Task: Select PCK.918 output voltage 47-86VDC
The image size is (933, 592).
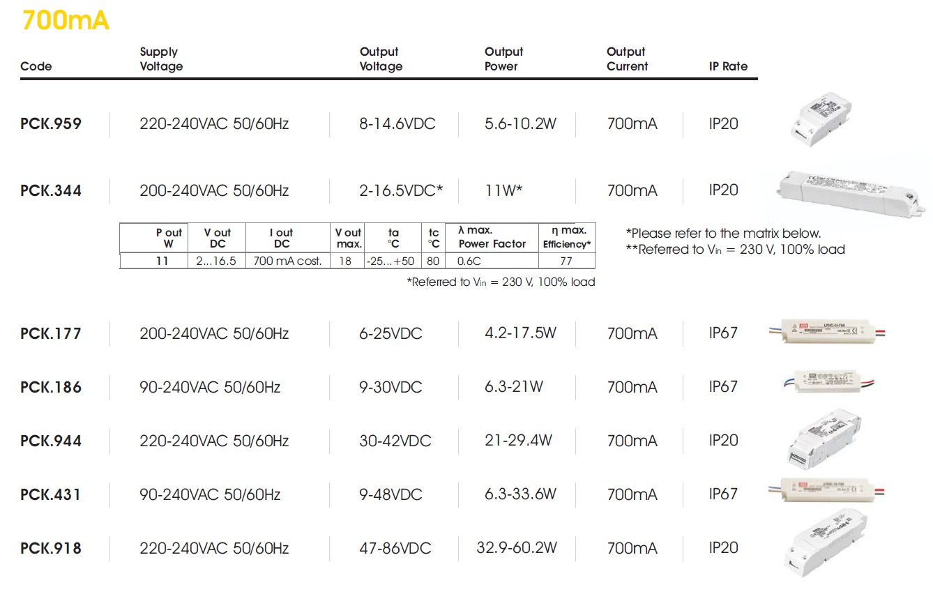Action: (395, 548)
